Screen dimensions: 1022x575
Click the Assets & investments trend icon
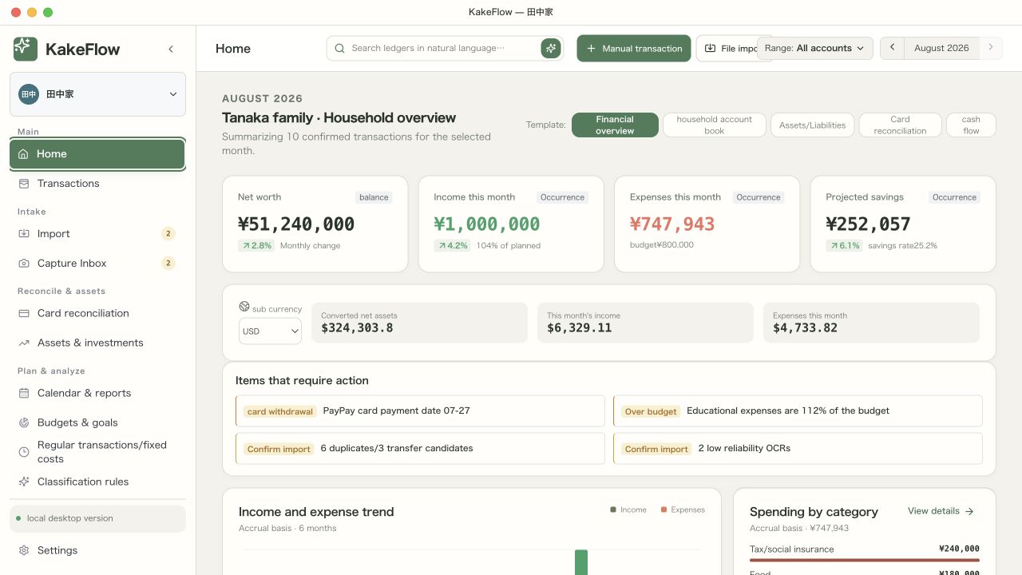click(x=23, y=343)
